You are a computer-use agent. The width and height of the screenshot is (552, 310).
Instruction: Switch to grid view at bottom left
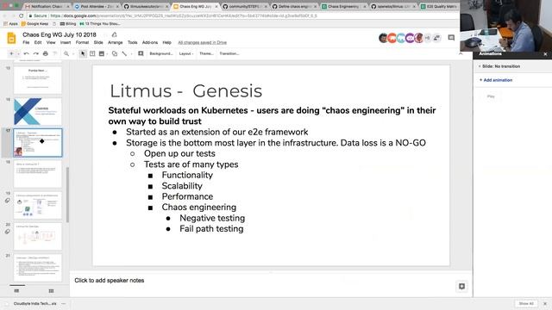51,291
